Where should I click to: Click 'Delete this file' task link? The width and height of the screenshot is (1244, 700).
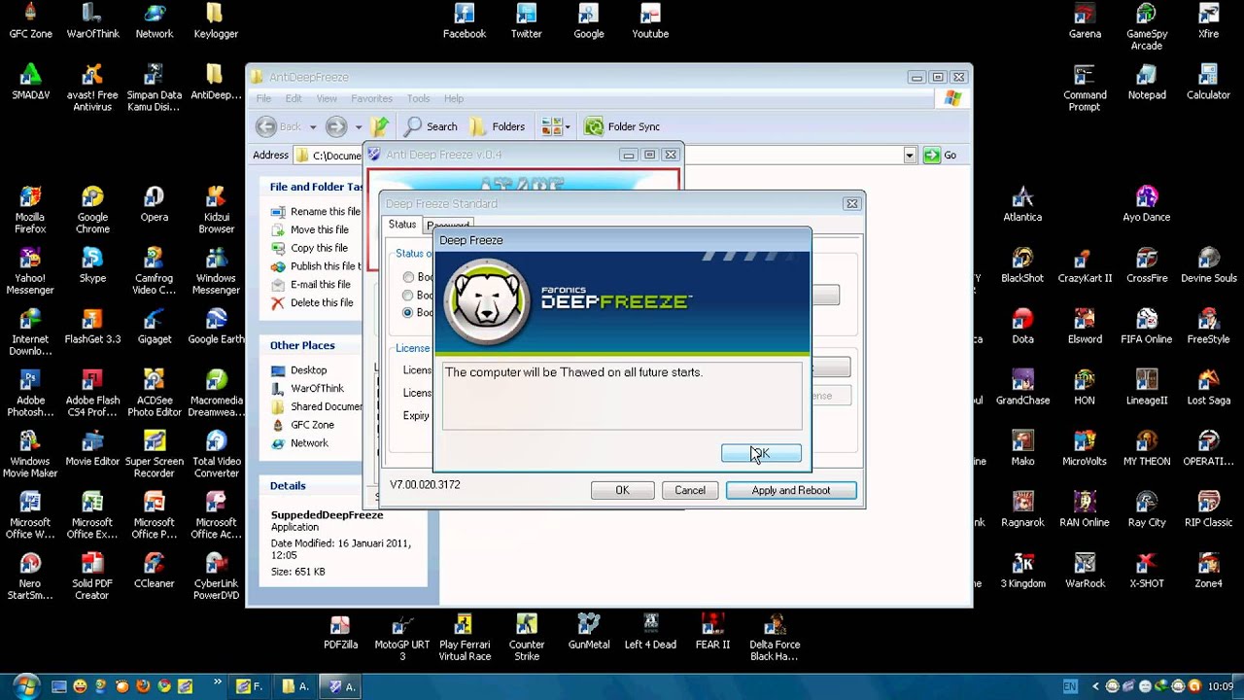[x=321, y=303]
